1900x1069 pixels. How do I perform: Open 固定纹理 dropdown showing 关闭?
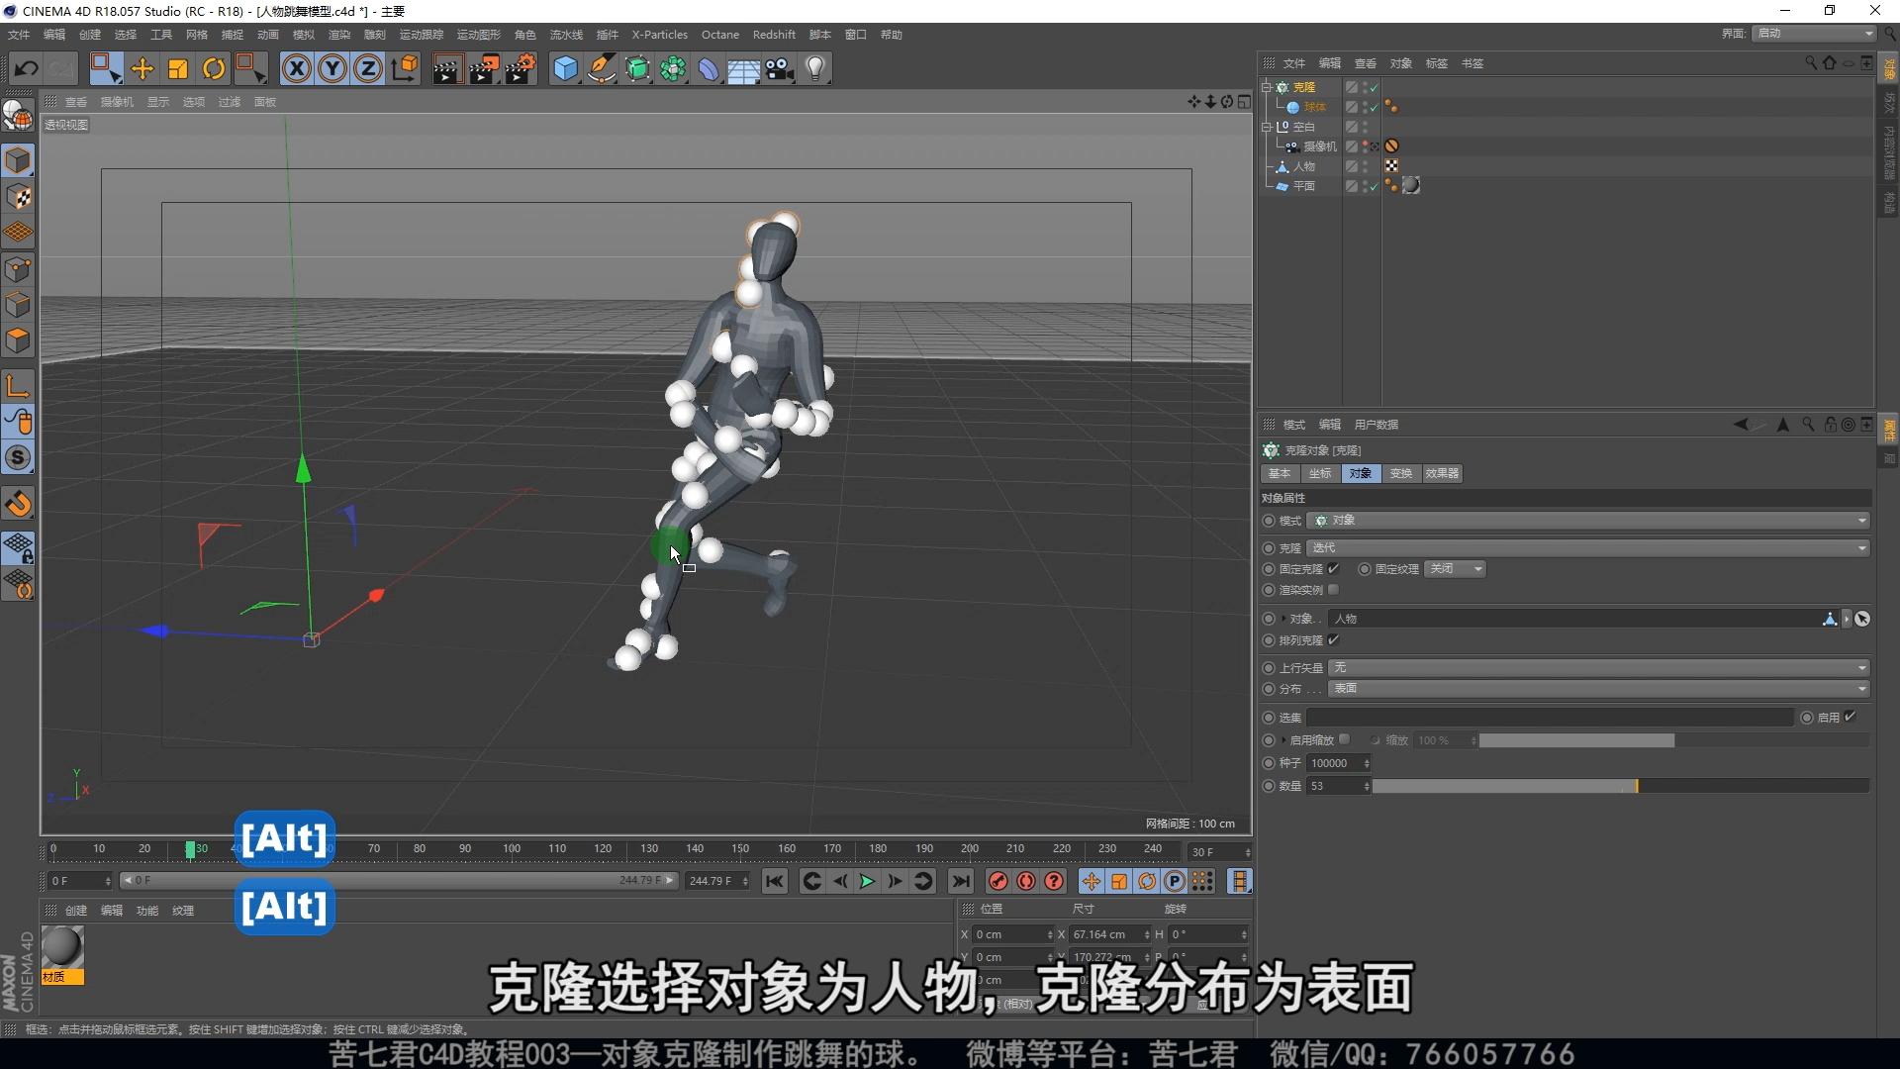click(1455, 569)
